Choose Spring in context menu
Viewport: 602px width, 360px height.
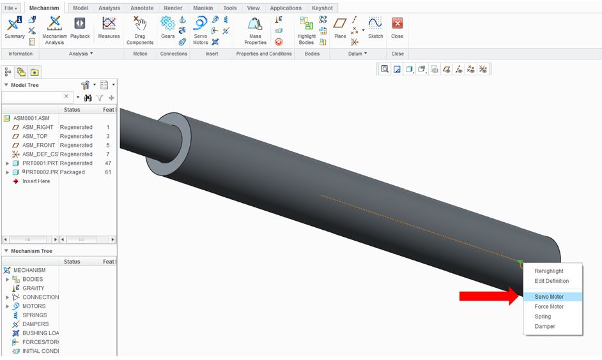pos(553,317)
